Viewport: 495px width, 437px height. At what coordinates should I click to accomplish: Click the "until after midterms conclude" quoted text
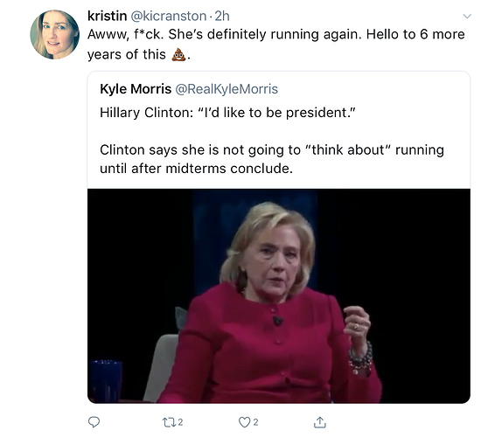197,169
